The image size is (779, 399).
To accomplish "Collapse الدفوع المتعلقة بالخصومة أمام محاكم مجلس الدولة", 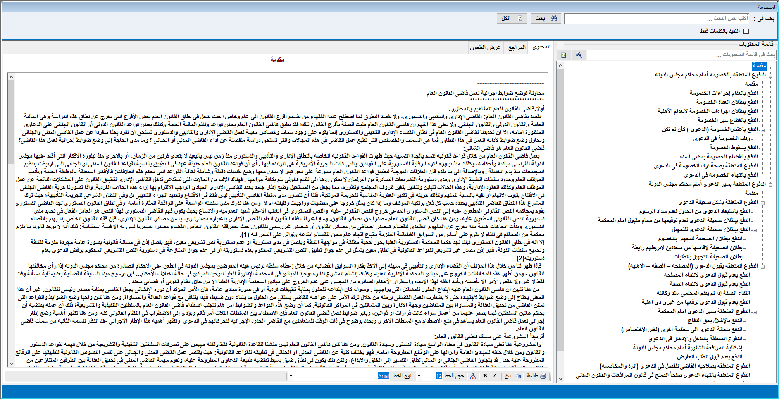I will click(x=770, y=75).
